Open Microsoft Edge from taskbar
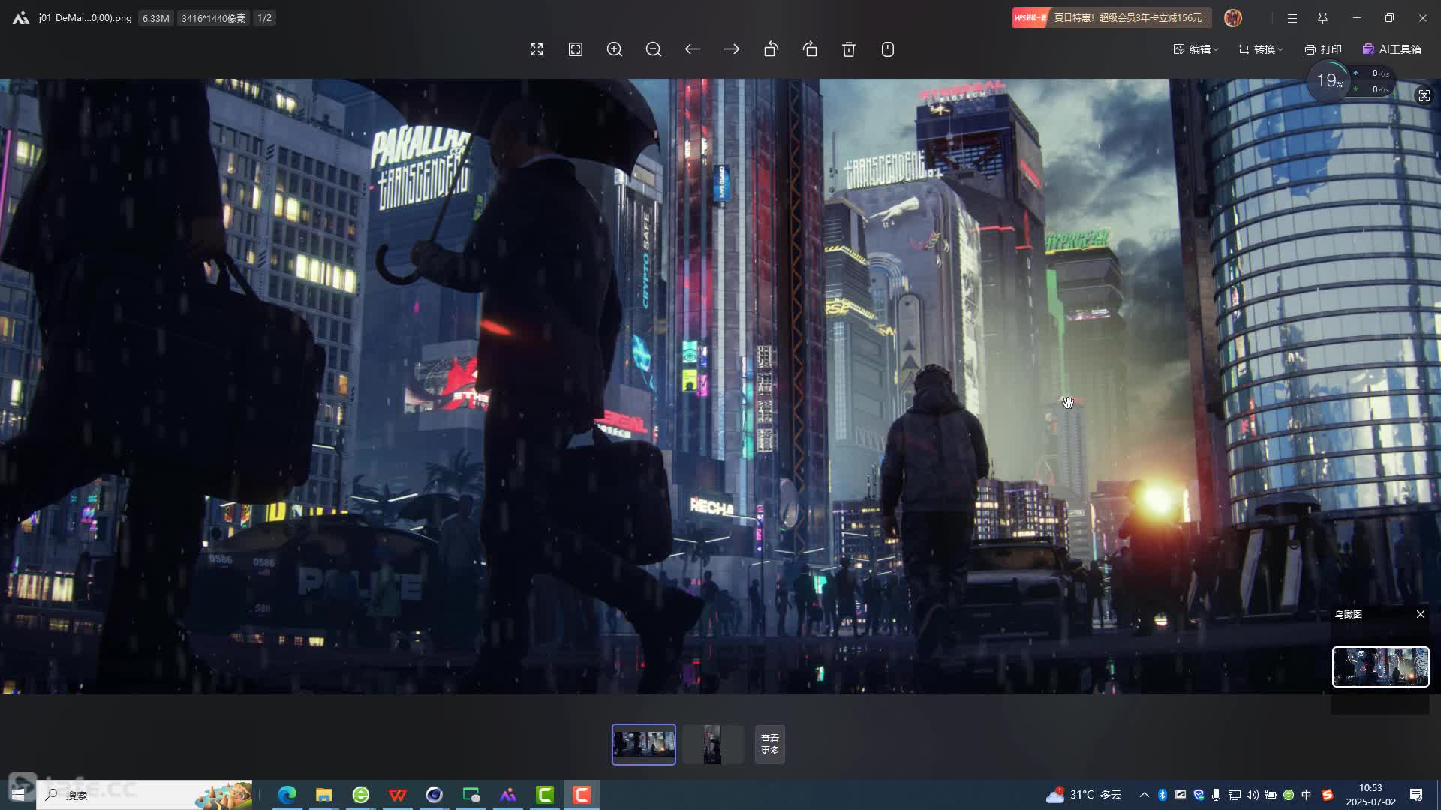This screenshot has height=810, width=1441. coord(287,795)
